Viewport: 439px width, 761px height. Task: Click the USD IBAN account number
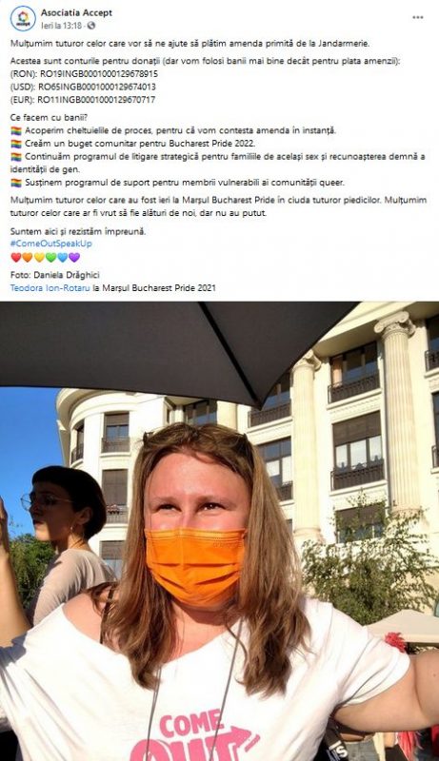point(97,87)
